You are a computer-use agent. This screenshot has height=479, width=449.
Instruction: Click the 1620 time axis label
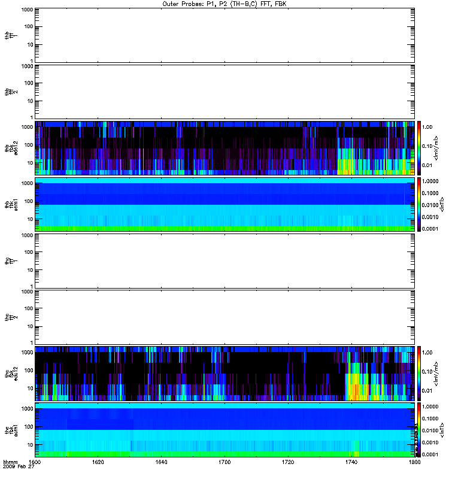[x=98, y=462]
